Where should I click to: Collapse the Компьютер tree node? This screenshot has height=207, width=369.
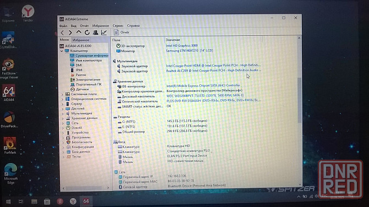[62, 51]
